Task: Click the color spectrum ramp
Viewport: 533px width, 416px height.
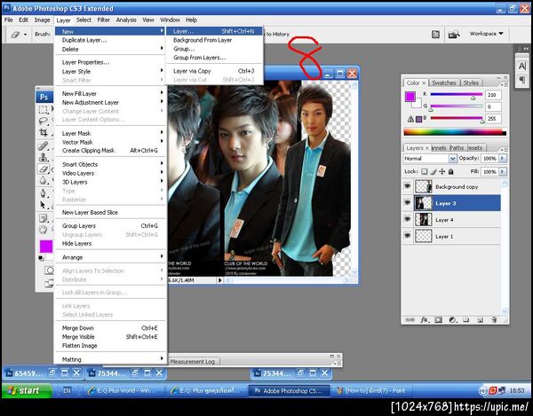Action: pos(455,132)
